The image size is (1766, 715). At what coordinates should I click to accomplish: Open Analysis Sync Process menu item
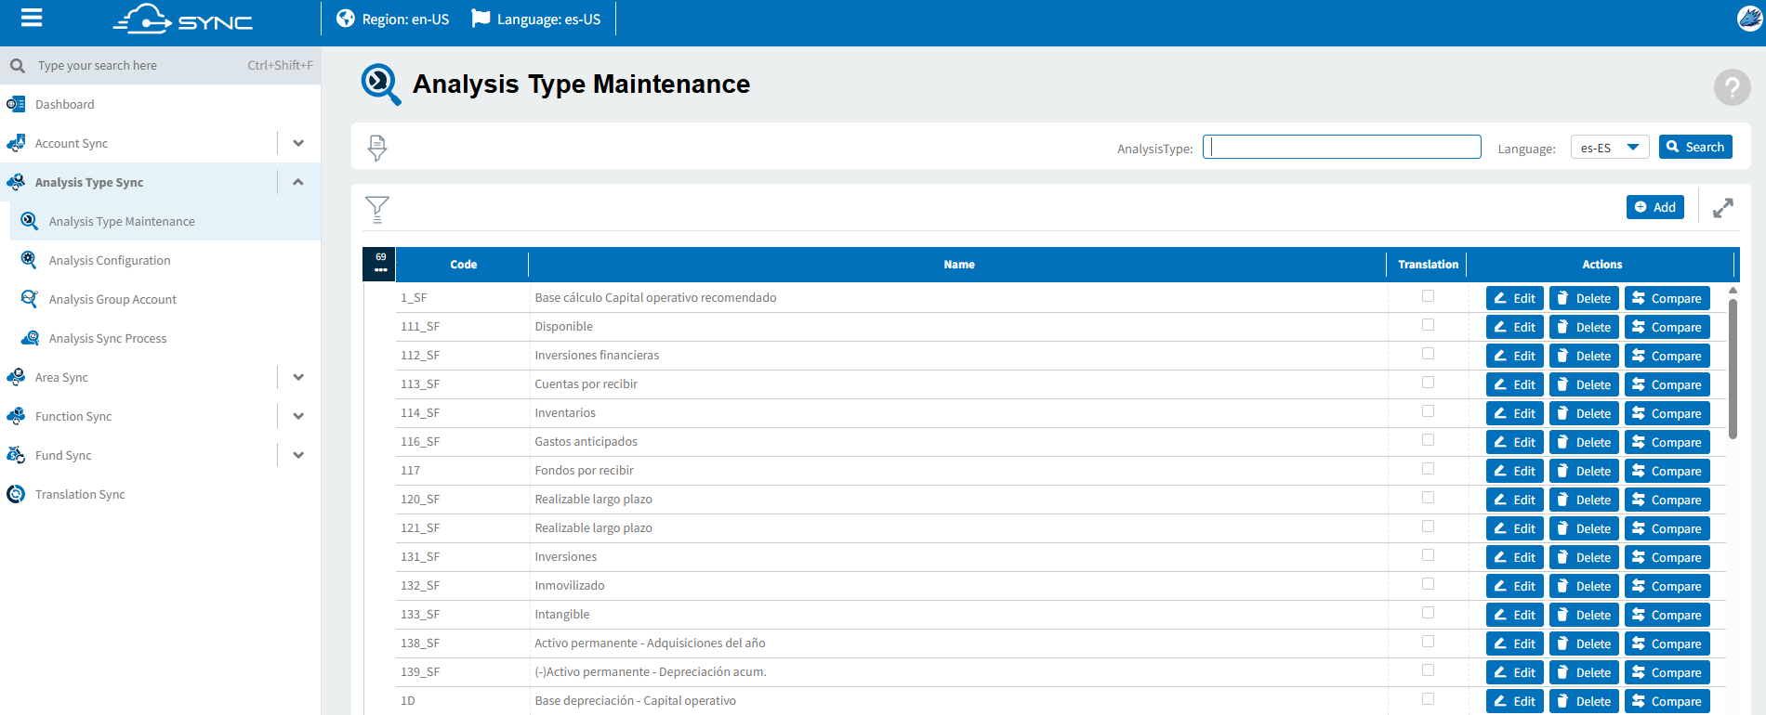point(165,338)
